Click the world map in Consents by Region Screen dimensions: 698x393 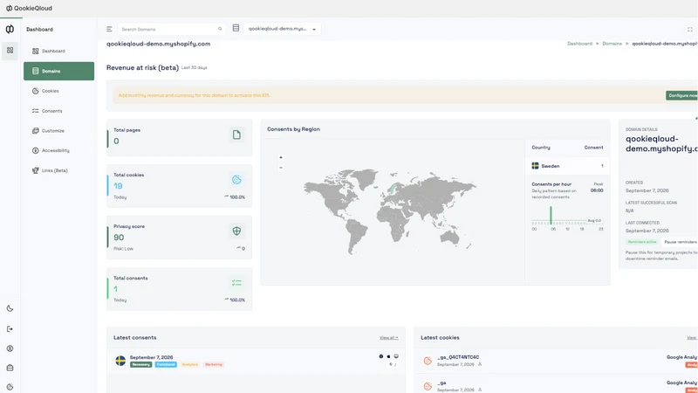pyautogui.click(x=389, y=210)
